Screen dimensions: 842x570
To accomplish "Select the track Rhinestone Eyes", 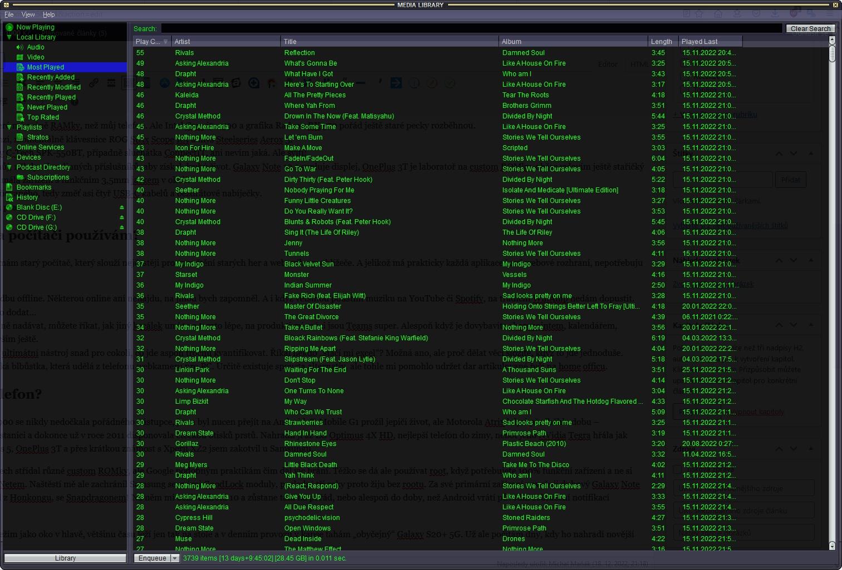I will tap(310, 444).
